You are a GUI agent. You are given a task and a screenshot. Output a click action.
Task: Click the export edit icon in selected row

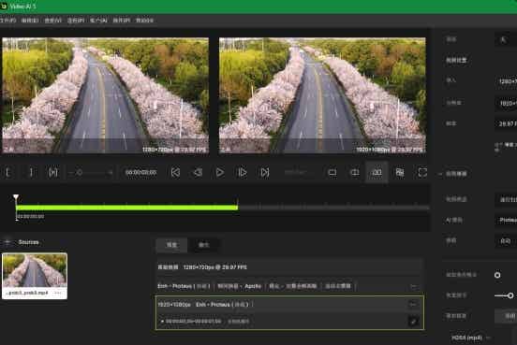(413, 321)
